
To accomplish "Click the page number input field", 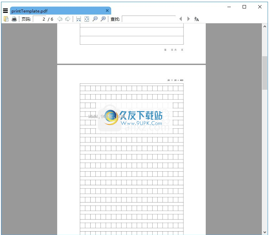I will [40, 19].
